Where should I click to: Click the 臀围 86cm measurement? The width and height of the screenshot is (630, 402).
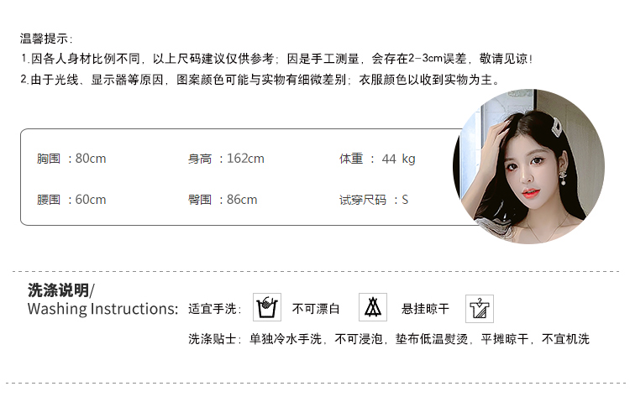click(223, 200)
